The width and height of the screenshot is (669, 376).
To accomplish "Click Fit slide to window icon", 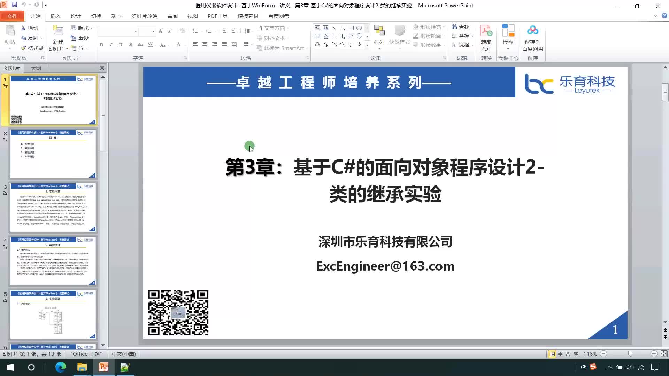I will [x=664, y=354].
